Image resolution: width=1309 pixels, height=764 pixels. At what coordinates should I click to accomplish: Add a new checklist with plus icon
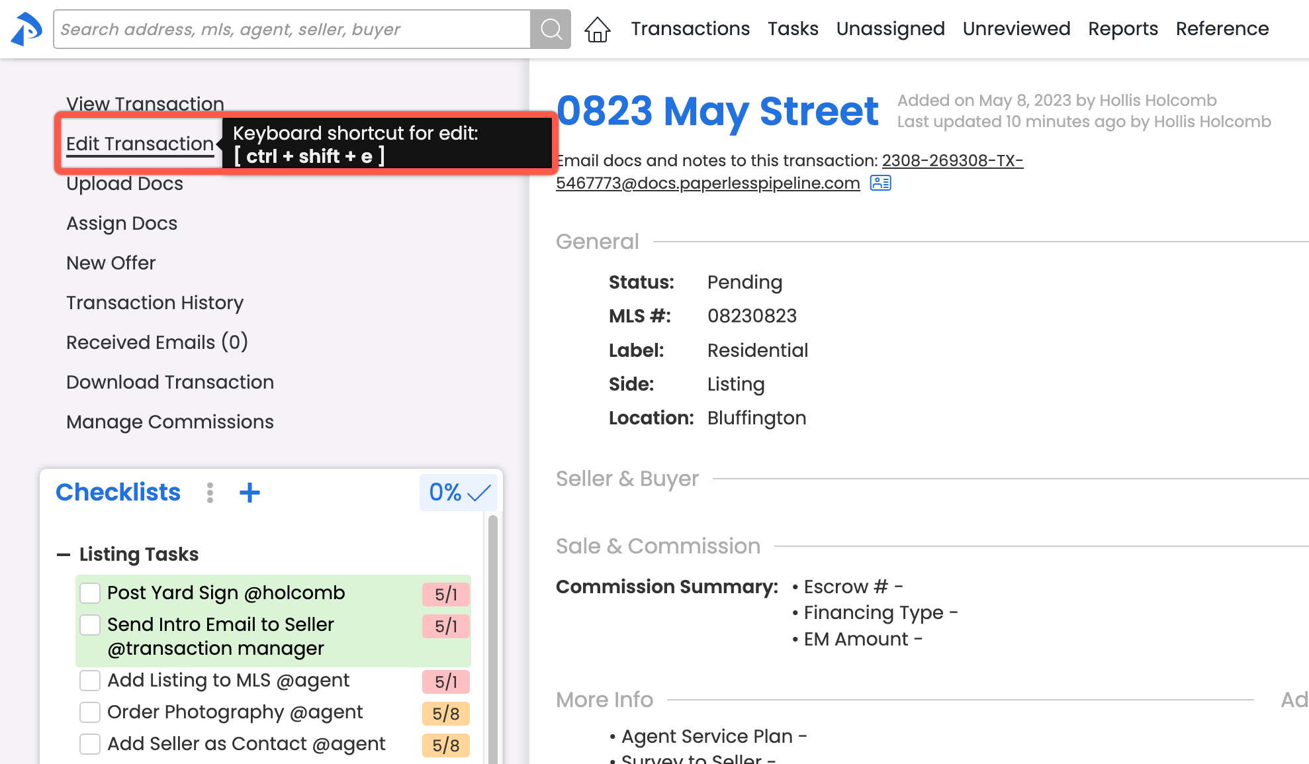click(x=249, y=493)
